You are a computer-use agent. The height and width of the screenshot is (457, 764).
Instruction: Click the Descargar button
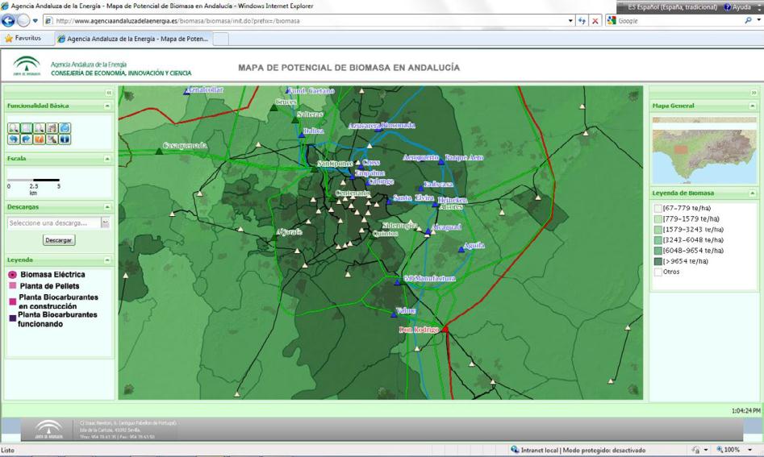(58, 240)
